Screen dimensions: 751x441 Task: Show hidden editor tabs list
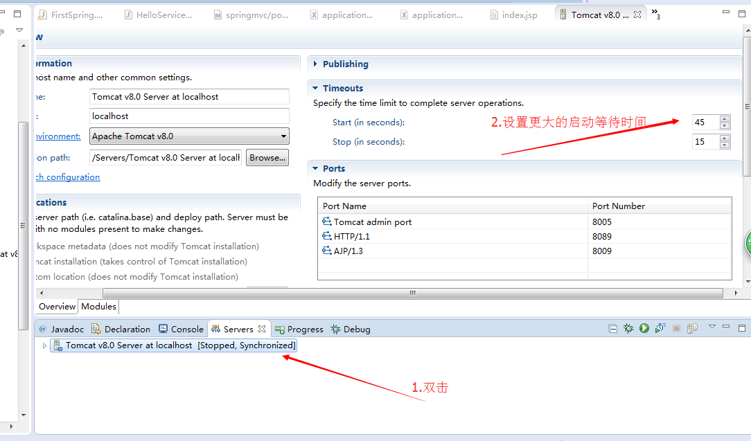pos(655,14)
